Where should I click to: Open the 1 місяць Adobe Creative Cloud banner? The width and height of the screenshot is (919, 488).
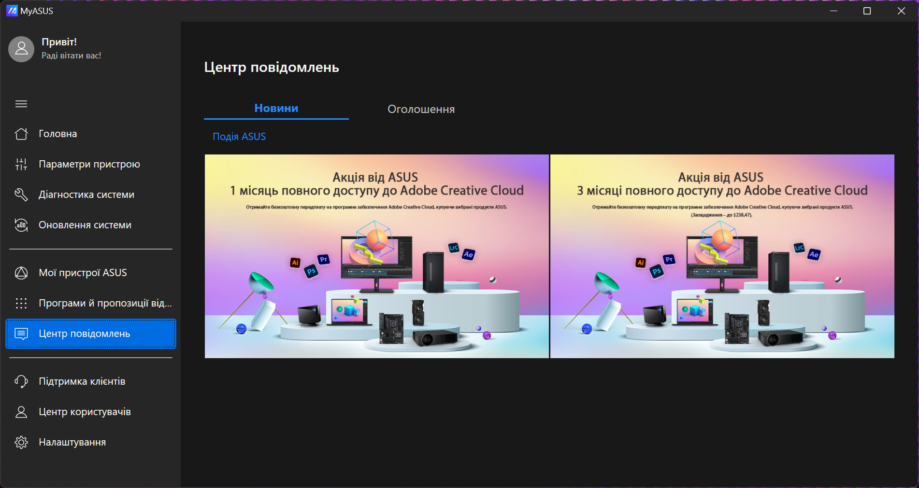377,256
